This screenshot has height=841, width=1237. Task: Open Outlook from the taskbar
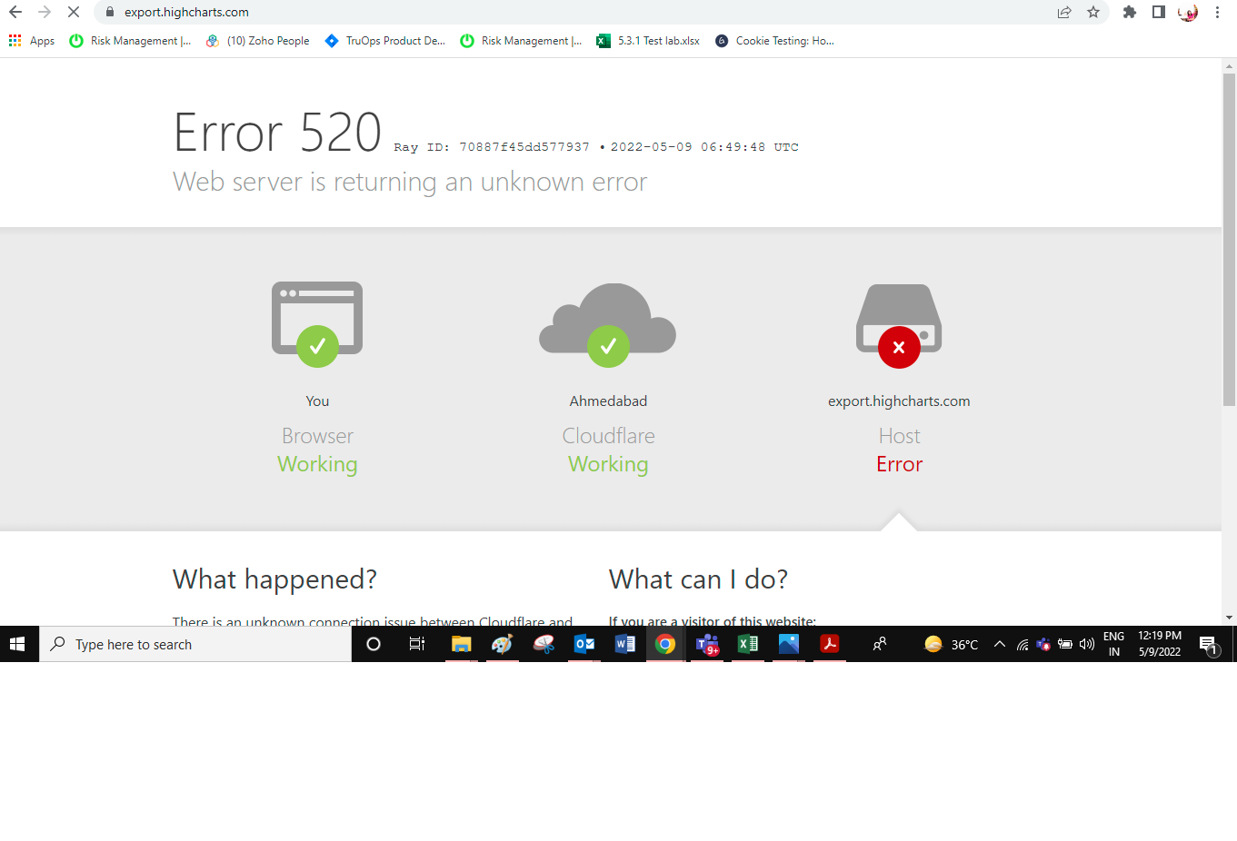click(584, 644)
